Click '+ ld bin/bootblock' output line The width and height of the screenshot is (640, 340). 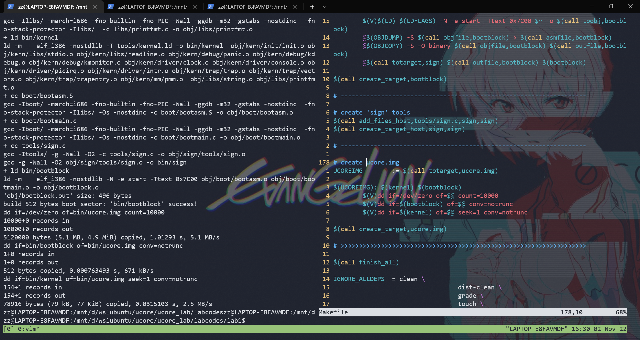click(x=36, y=171)
